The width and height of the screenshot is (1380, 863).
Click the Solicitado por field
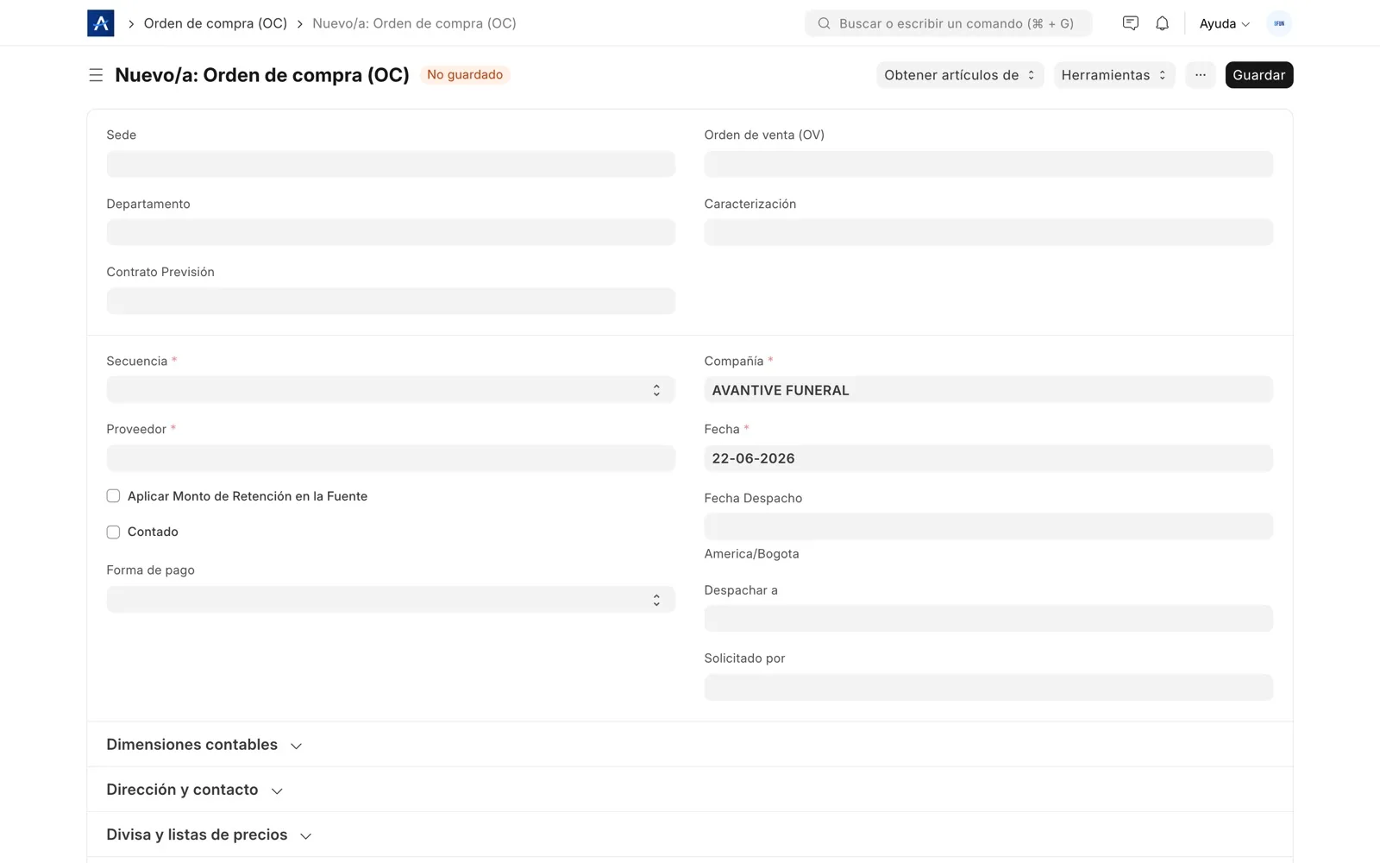pyautogui.click(x=988, y=687)
